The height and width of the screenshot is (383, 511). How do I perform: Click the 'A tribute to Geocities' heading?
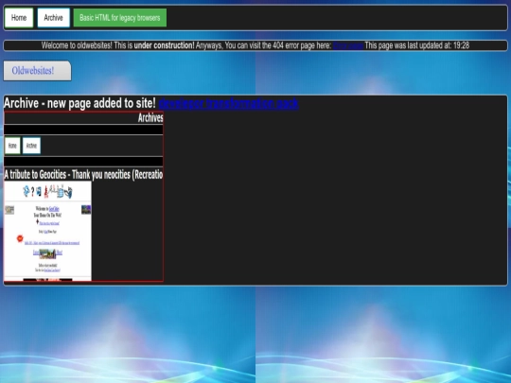[83, 175]
